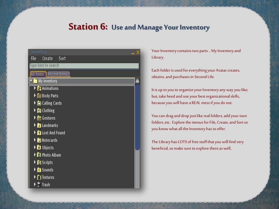This screenshot has height=209, width=279.
Task: Select the 'Scripts' label
Action: click(x=47, y=163)
